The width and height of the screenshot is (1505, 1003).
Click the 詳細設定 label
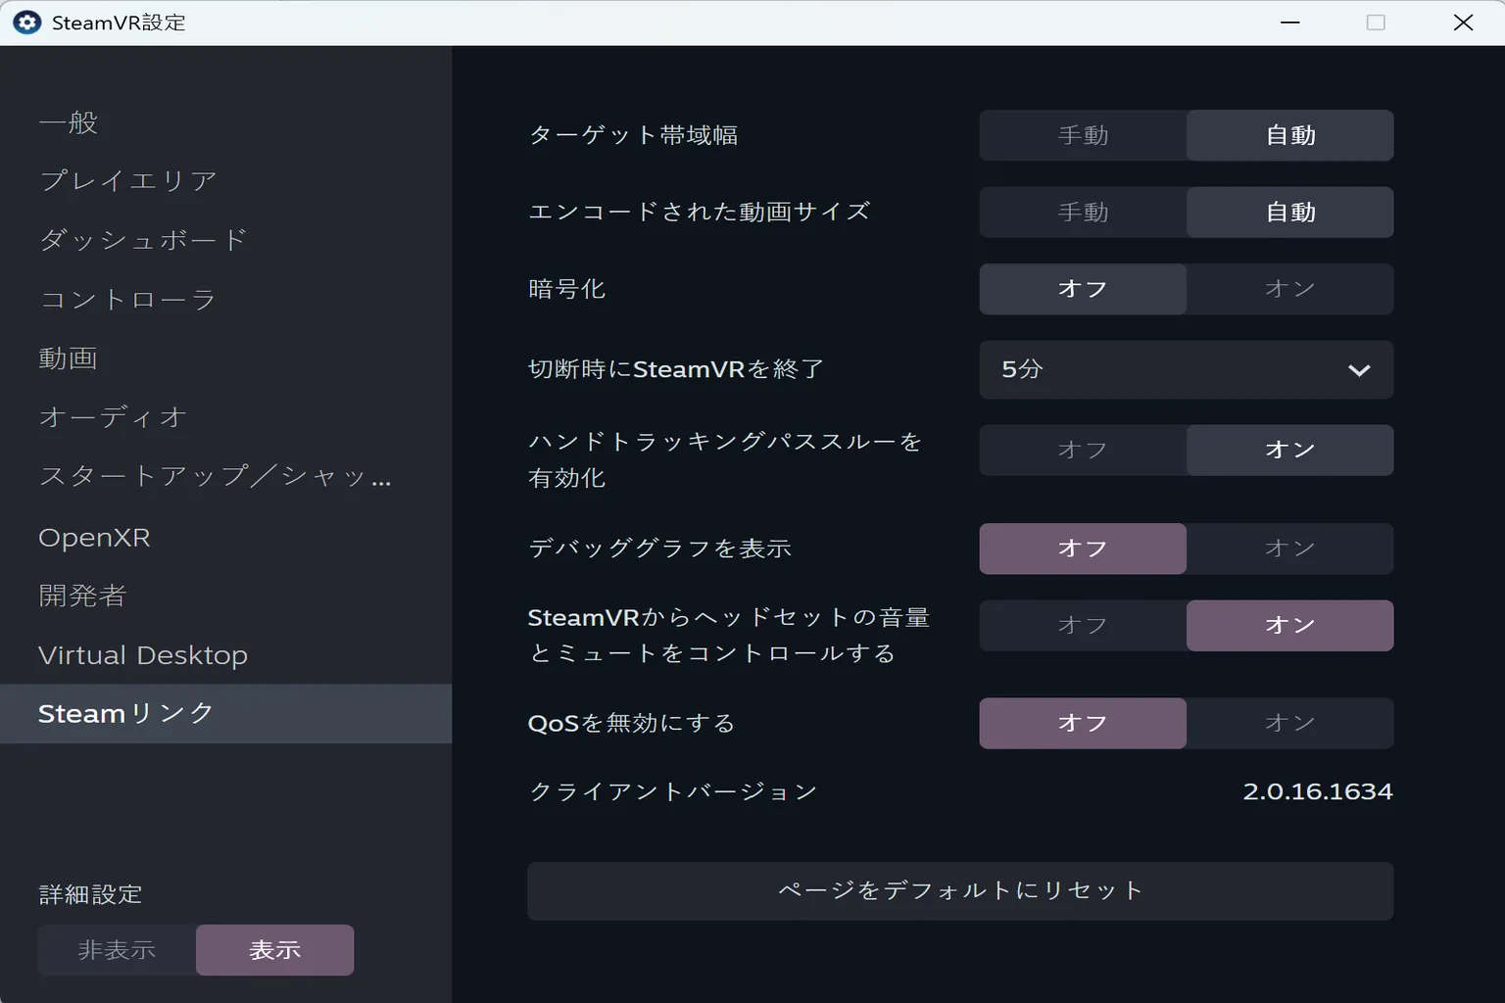tap(90, 894)
